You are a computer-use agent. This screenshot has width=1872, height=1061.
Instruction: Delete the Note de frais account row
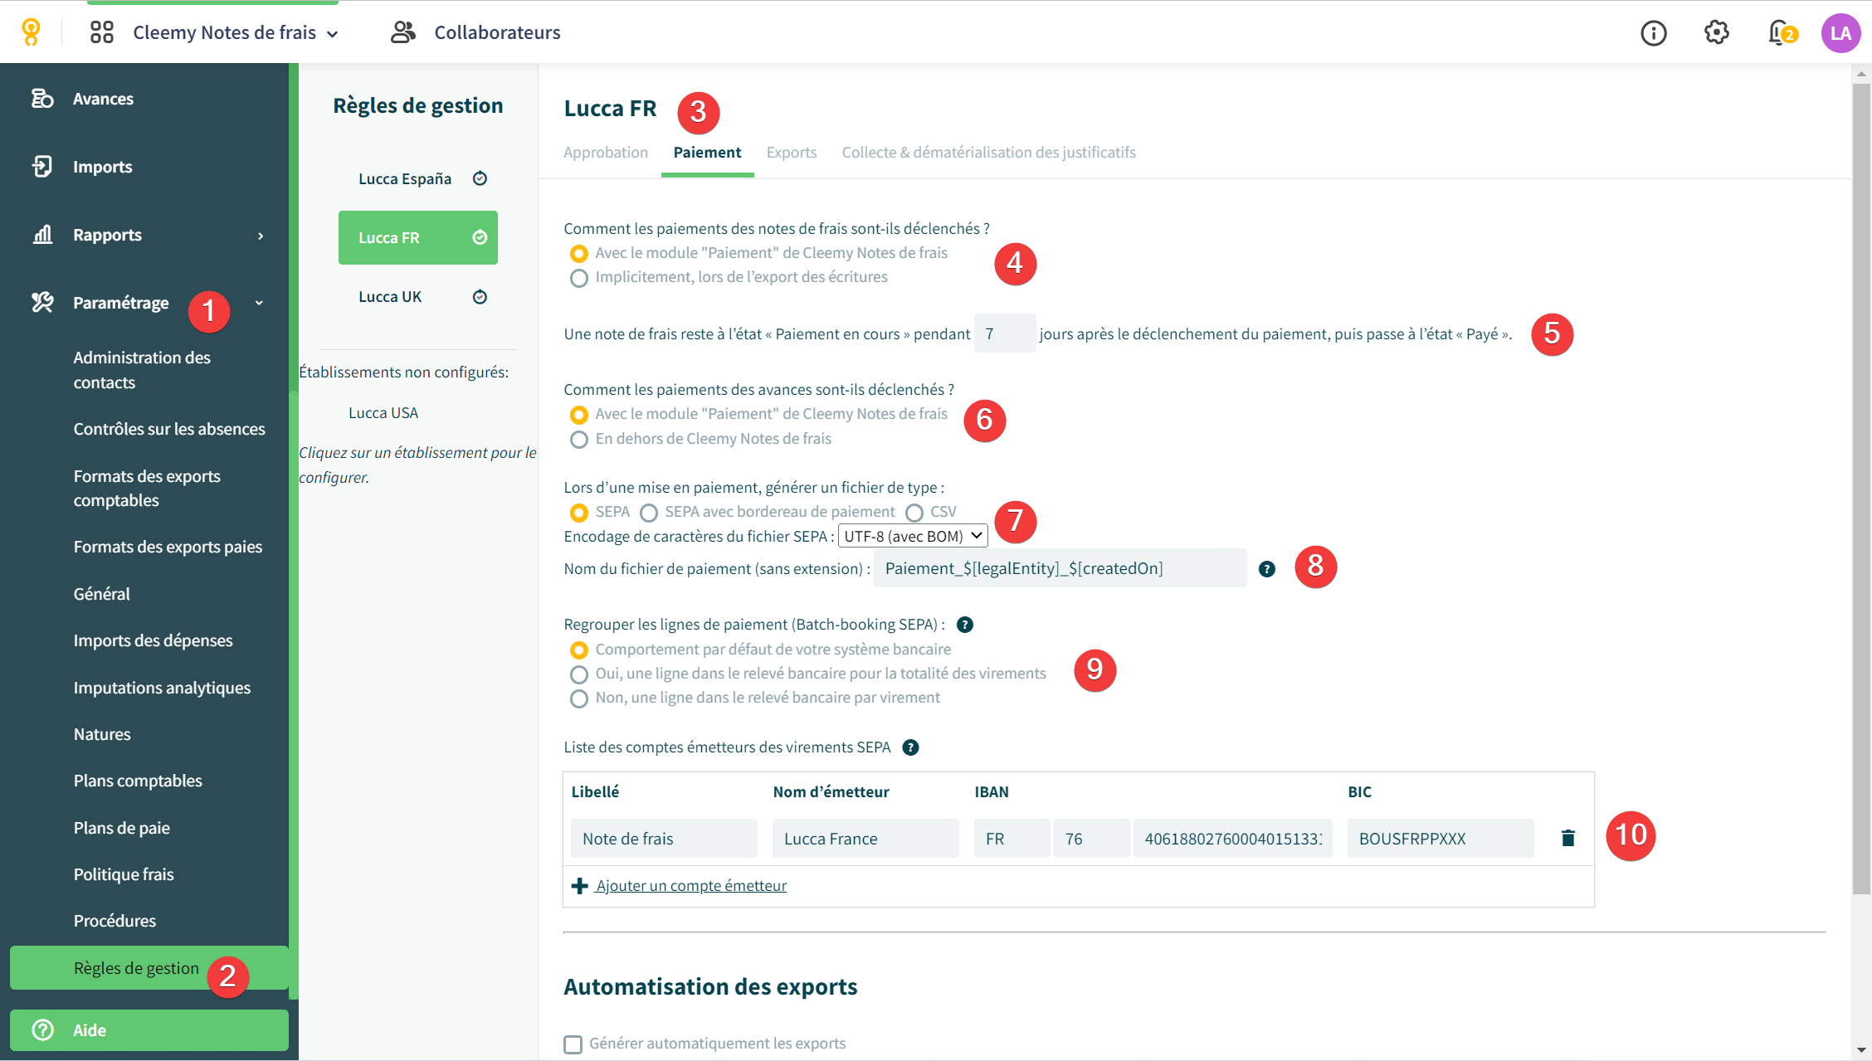click(1567, 838)
